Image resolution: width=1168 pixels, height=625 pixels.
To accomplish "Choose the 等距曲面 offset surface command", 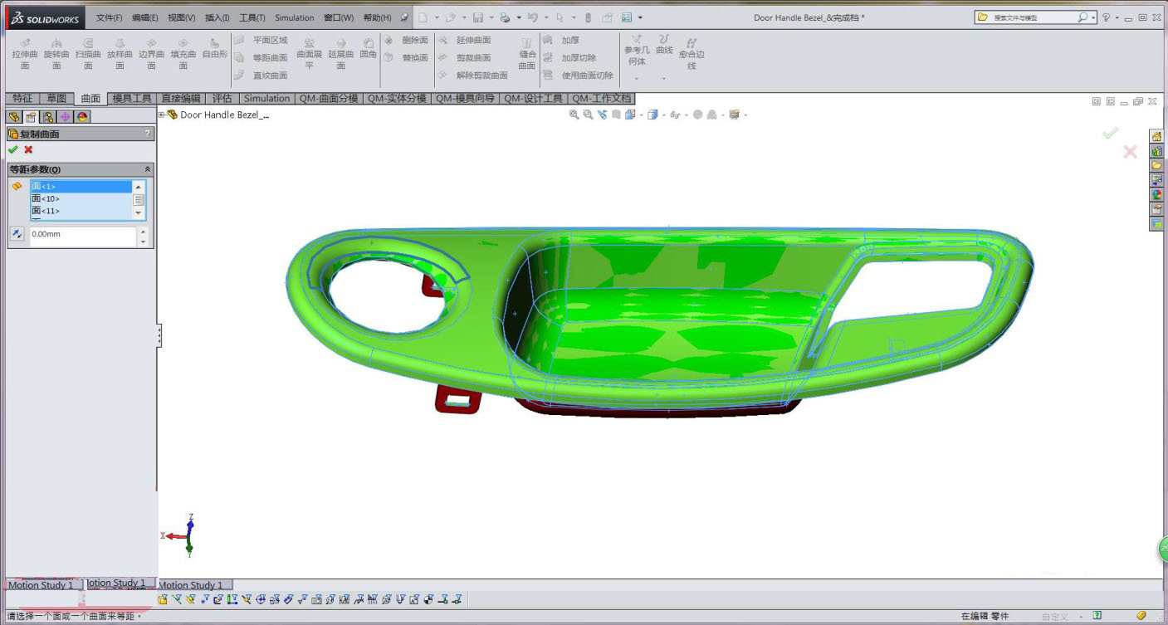I will click(261, 57).
